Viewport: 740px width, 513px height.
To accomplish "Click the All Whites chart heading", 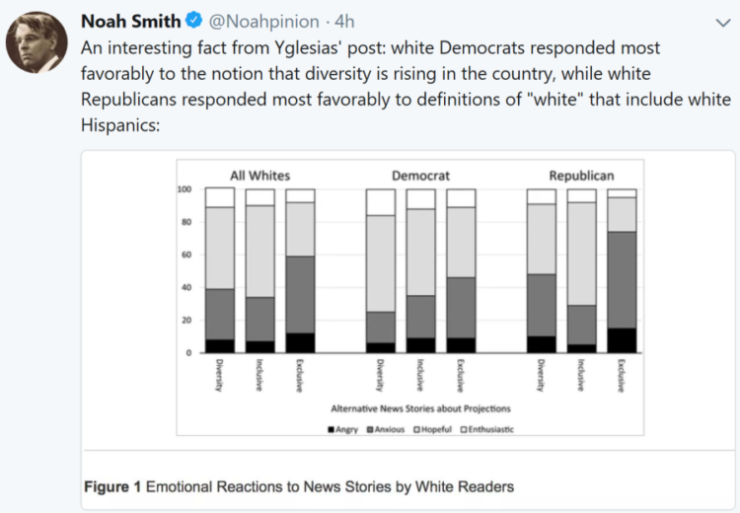I will (x=260, y=176).
